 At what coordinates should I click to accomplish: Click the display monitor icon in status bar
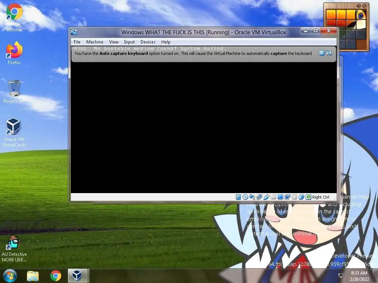point(281,197)
